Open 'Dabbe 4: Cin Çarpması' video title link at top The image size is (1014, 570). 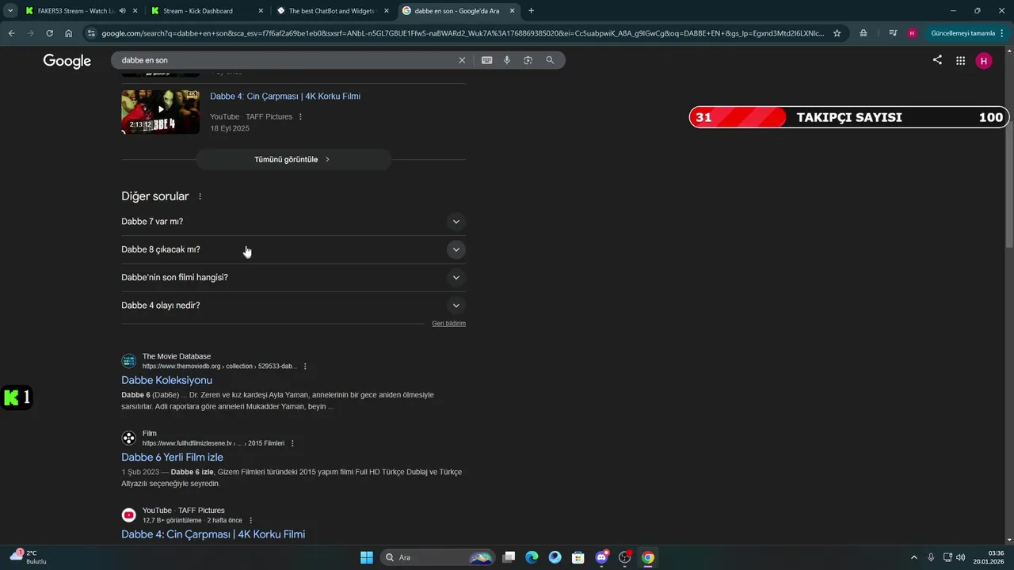(285, 97)
